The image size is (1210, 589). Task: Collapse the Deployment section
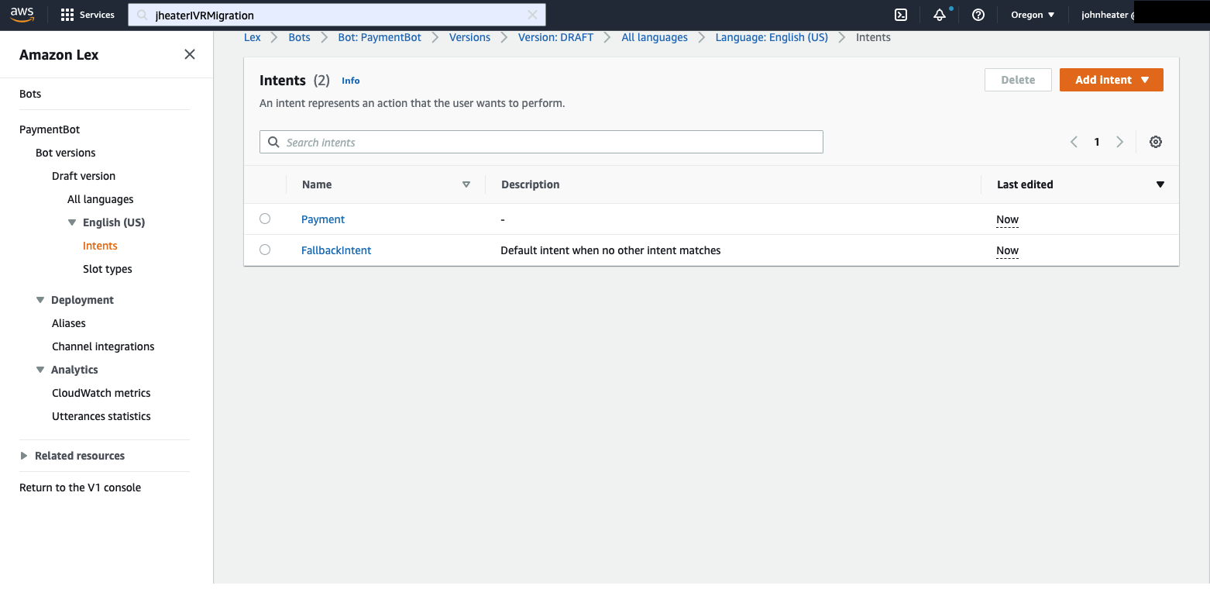[40, 300]
